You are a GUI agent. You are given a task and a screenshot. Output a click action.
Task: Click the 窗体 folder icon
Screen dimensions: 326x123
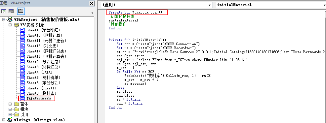pyautogui.click(x=17, y=104)
